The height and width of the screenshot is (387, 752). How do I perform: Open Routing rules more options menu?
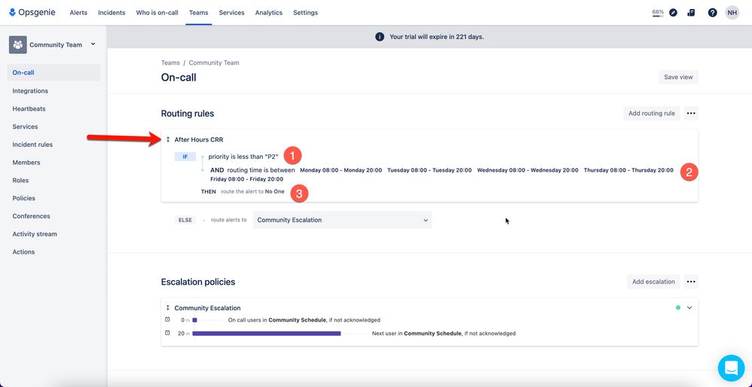(691, 114)
